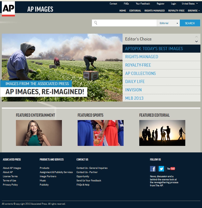Open the Editorial search type dropdown
The height and width of the screenshot is (208, 202).
tap(168, 23)
